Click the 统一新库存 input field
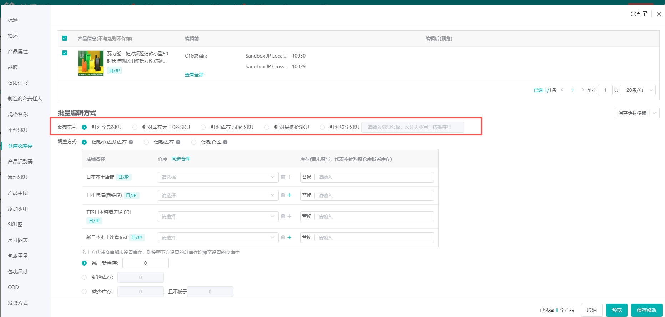The image size is (665, 317). coord(145,263)
